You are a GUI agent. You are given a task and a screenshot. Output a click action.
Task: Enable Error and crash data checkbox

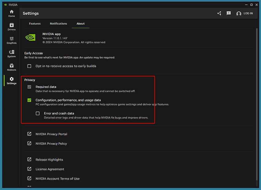point(38,114)
